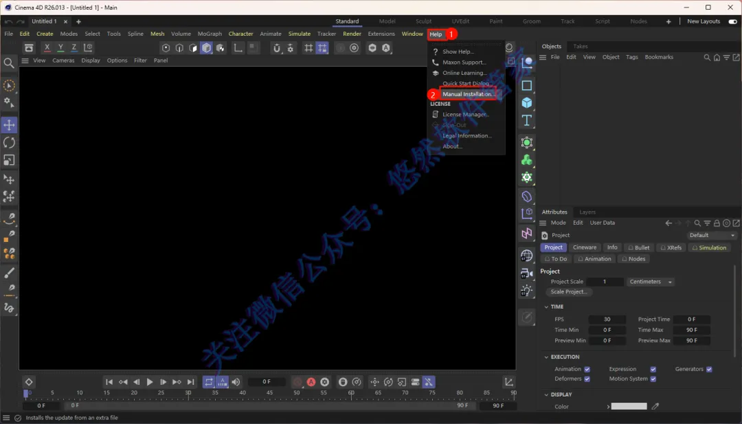Choose Manual Installation from Help menu
Screen dimensions: 742x424
[x=468, y=94]
